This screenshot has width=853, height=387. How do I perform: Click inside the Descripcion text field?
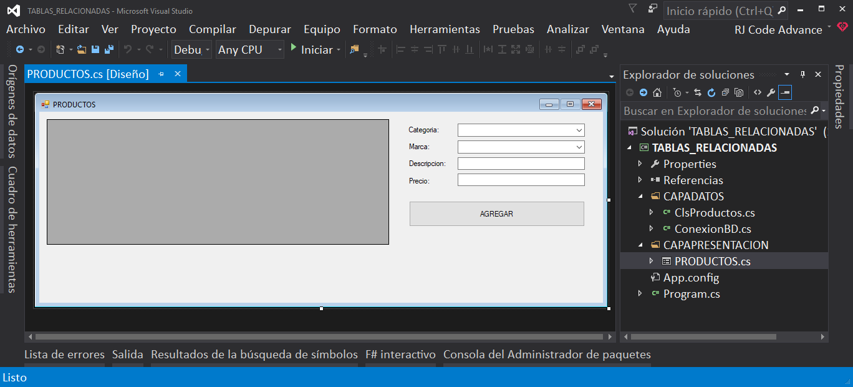[x=521, y=163]
